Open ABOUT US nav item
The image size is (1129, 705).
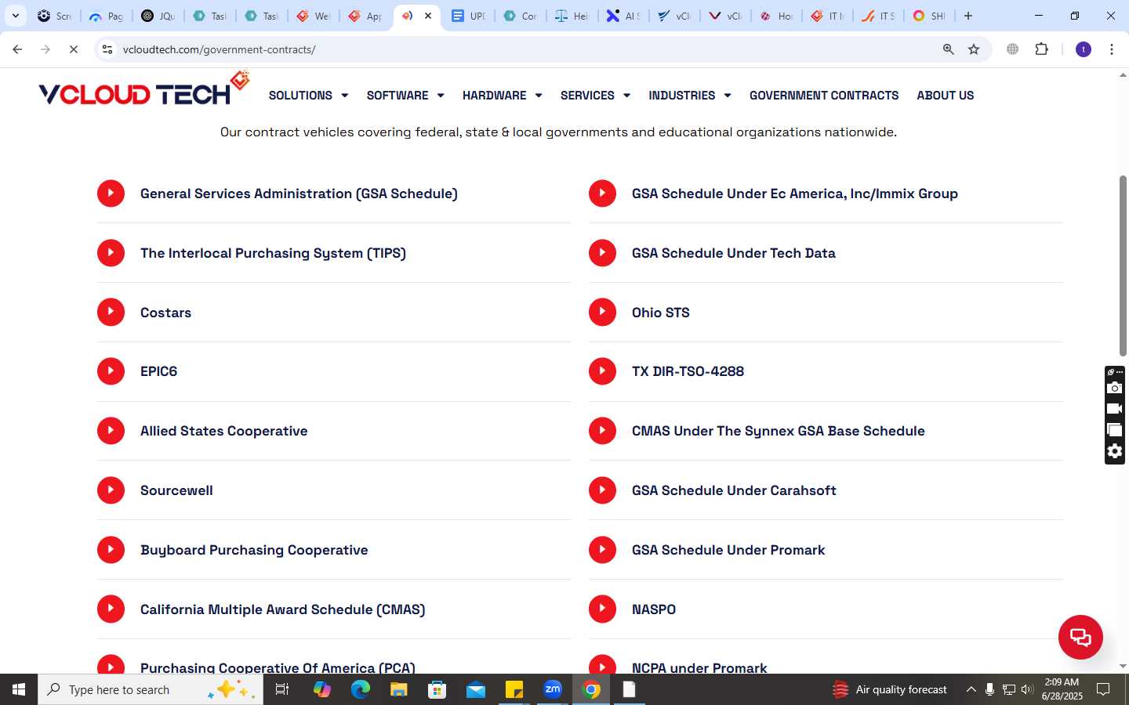click(946, 96)
